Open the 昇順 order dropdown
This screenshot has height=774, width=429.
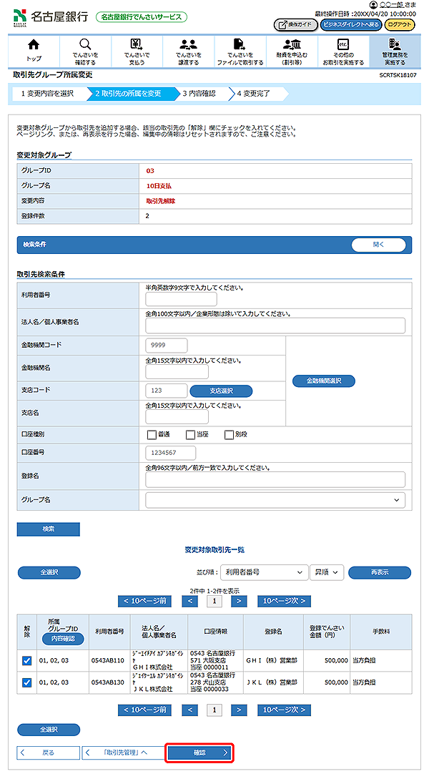tap(327, 572)
